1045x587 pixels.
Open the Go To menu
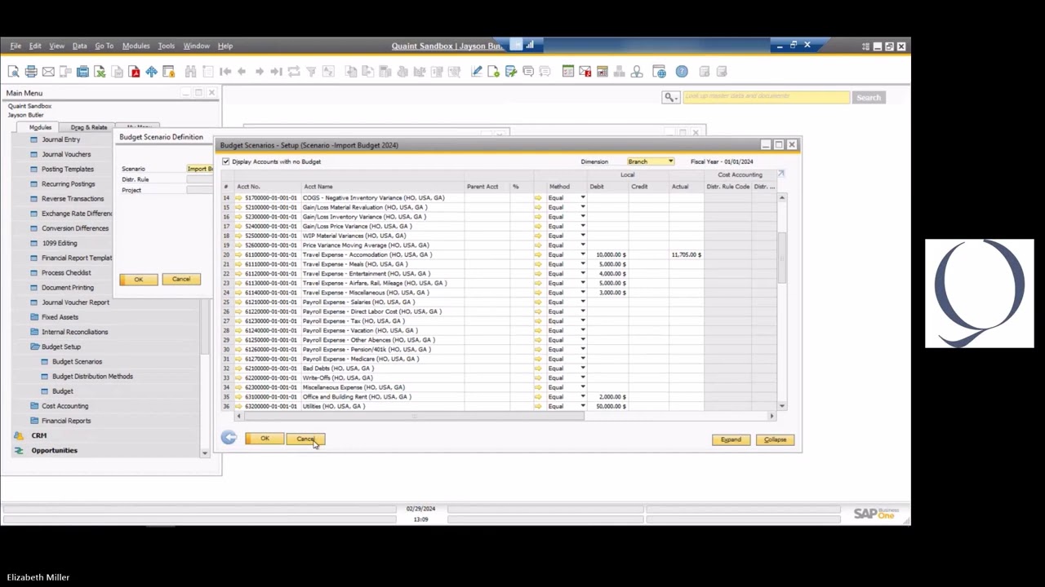(x=104, y=46)
